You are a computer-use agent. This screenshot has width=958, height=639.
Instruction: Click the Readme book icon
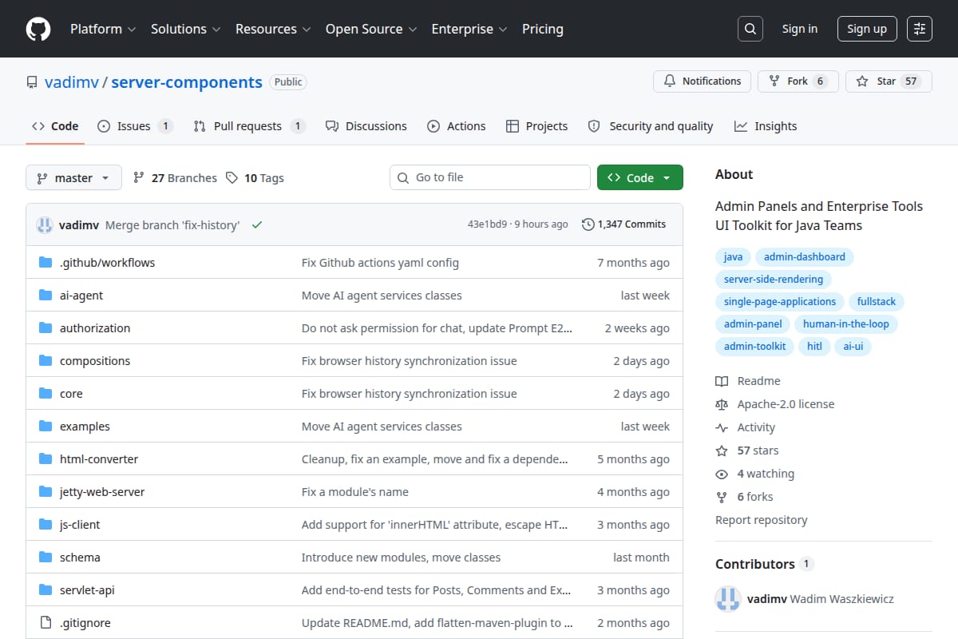[x=722, y=381]
